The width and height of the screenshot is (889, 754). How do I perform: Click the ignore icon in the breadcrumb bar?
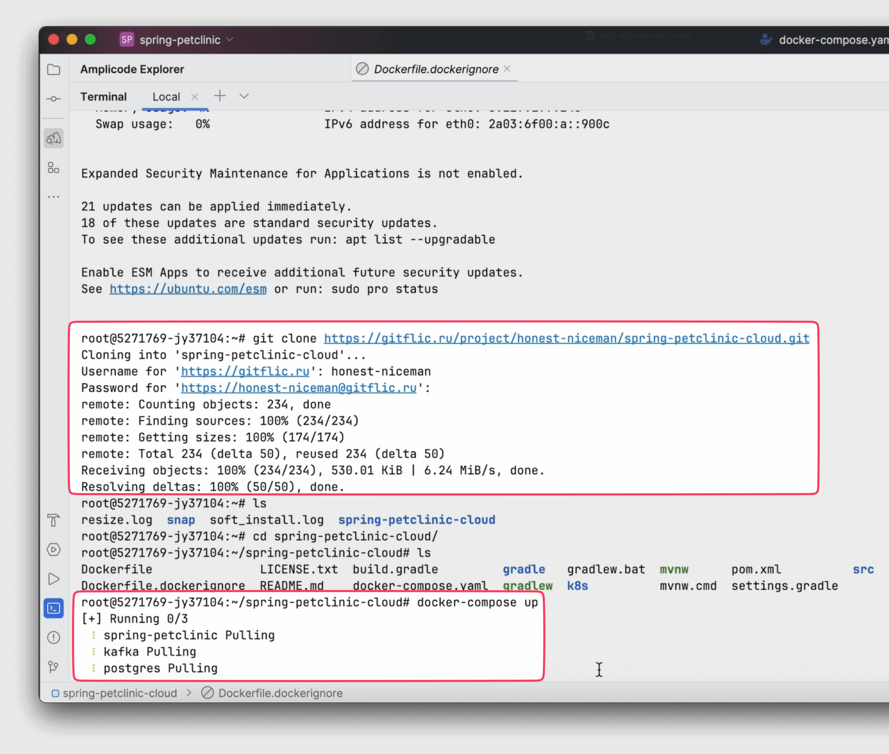click(208, 692)
